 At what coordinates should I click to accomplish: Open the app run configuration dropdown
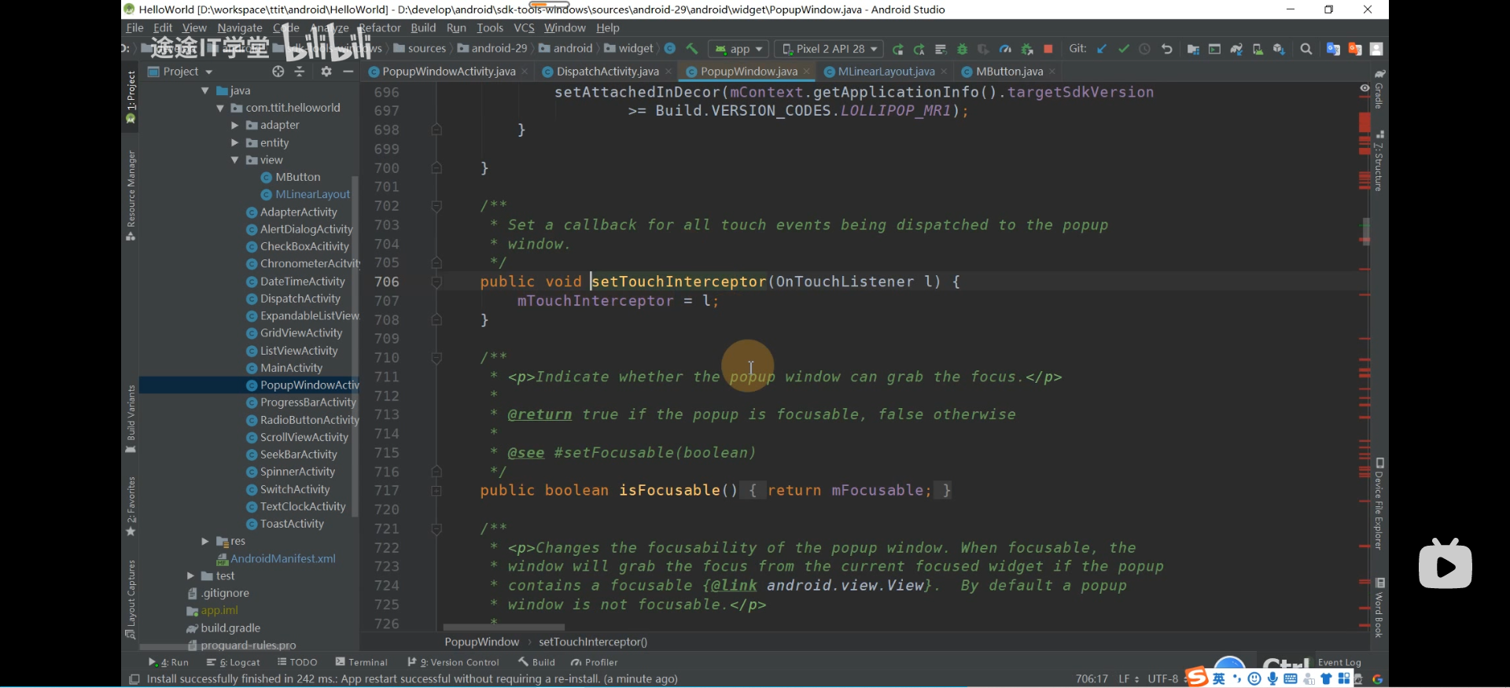[738, 49]
